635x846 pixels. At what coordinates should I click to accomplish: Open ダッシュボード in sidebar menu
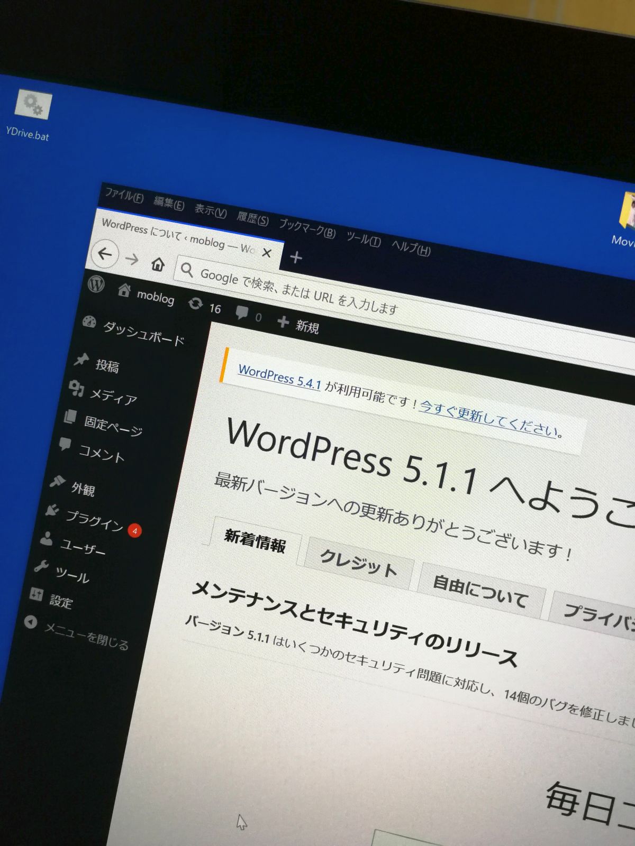(144, 333)
